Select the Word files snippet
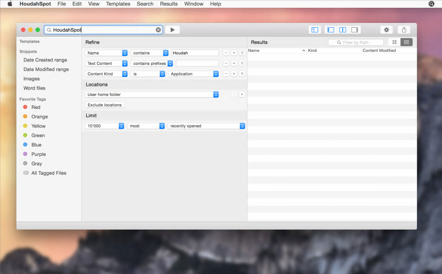 [x=34, y=88]
